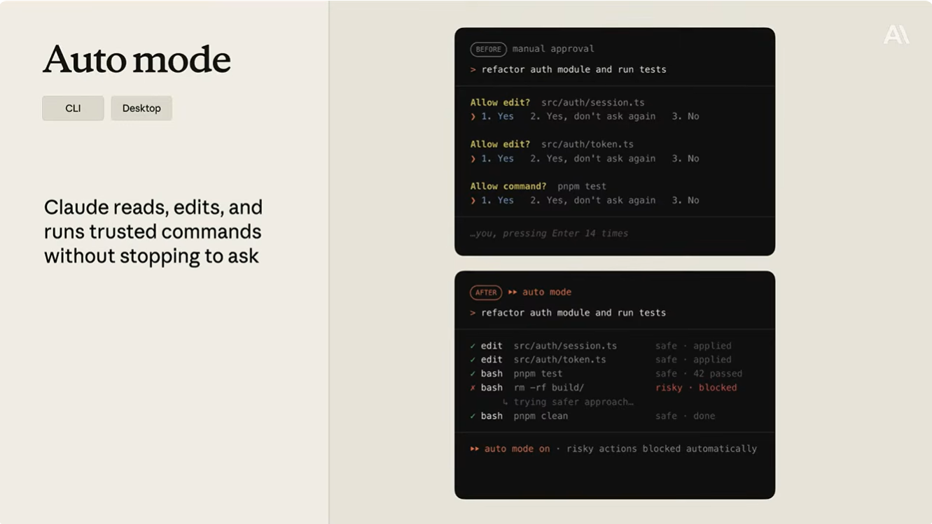Viewport: 932px width, 524px height.
Task: Choose '1. Yes' for the src/auth/token.ts edit
Action: click(x=497, y=159)
